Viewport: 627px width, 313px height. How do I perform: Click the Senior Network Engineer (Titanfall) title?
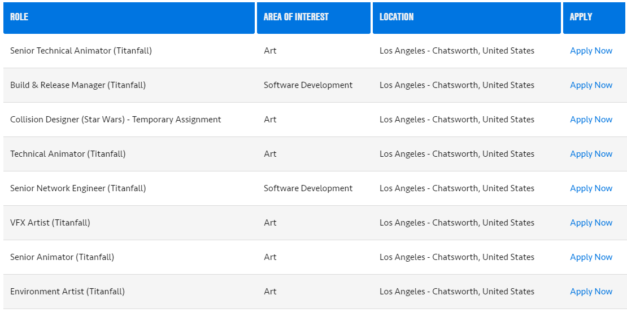tap(78, 188)
